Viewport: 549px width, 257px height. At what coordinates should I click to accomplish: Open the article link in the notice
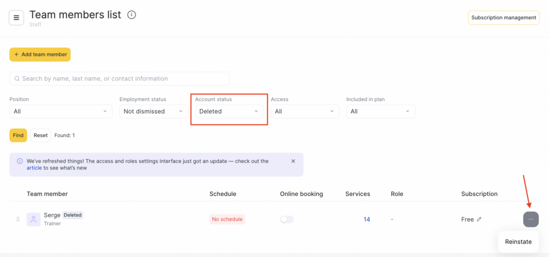point(34,168)
